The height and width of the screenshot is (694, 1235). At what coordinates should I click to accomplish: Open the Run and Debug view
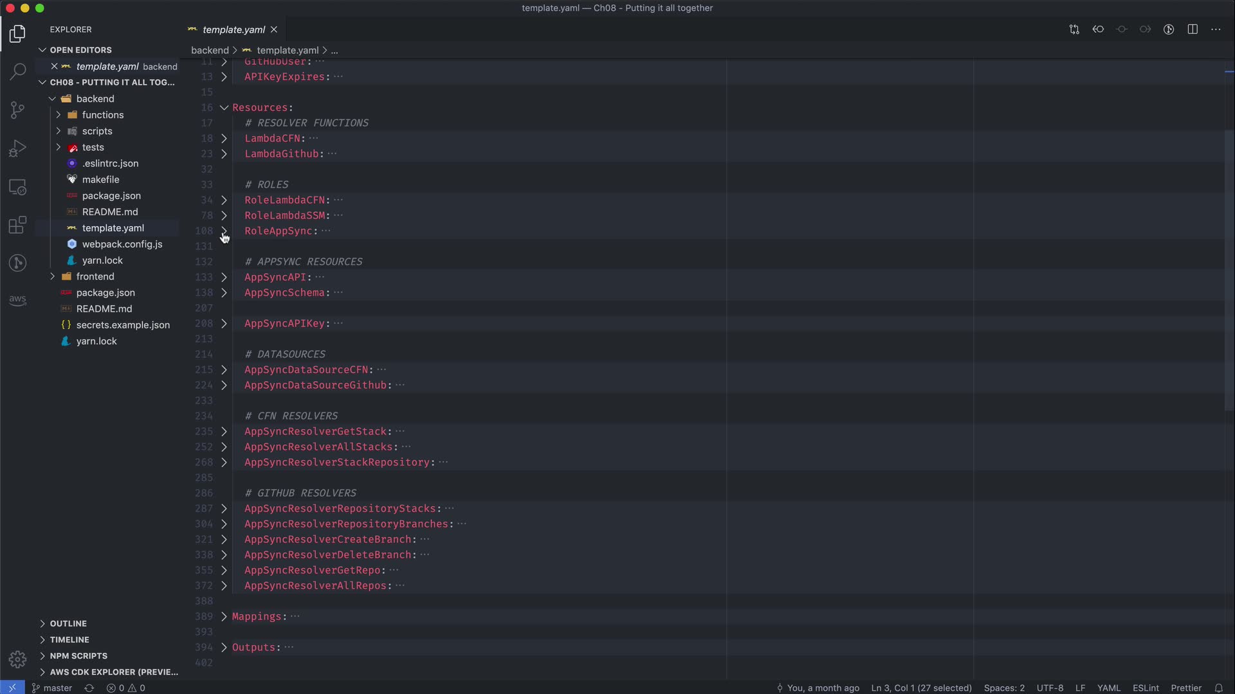click(17, 148)
